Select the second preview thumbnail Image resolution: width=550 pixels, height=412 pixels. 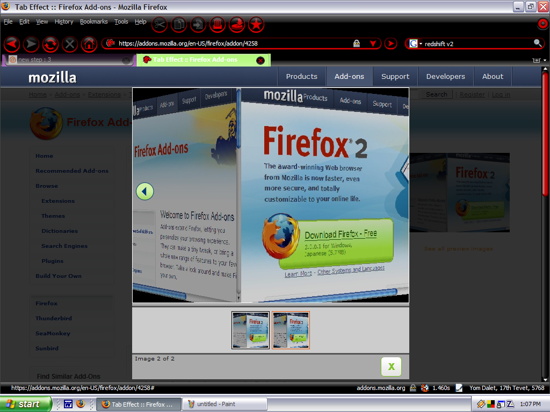pyautogui.click(x=291, y=330)
